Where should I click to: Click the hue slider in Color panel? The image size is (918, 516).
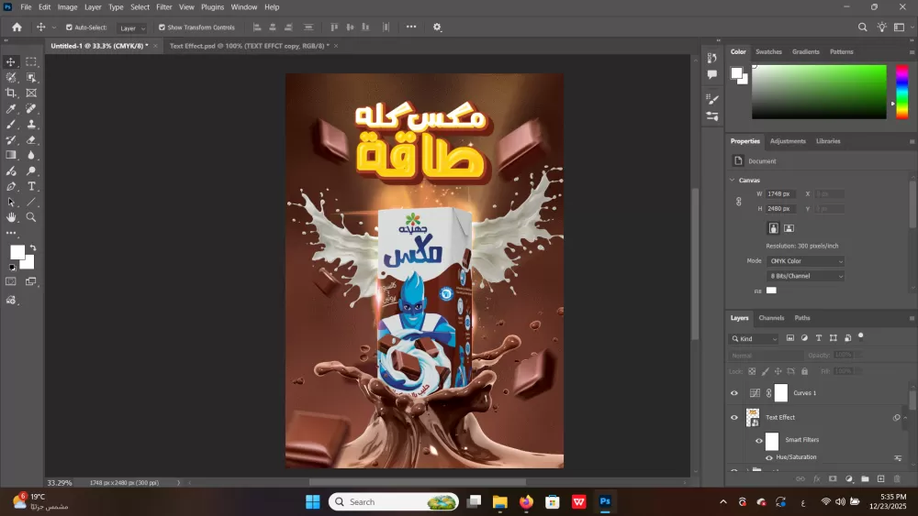[x=902, y=92]
